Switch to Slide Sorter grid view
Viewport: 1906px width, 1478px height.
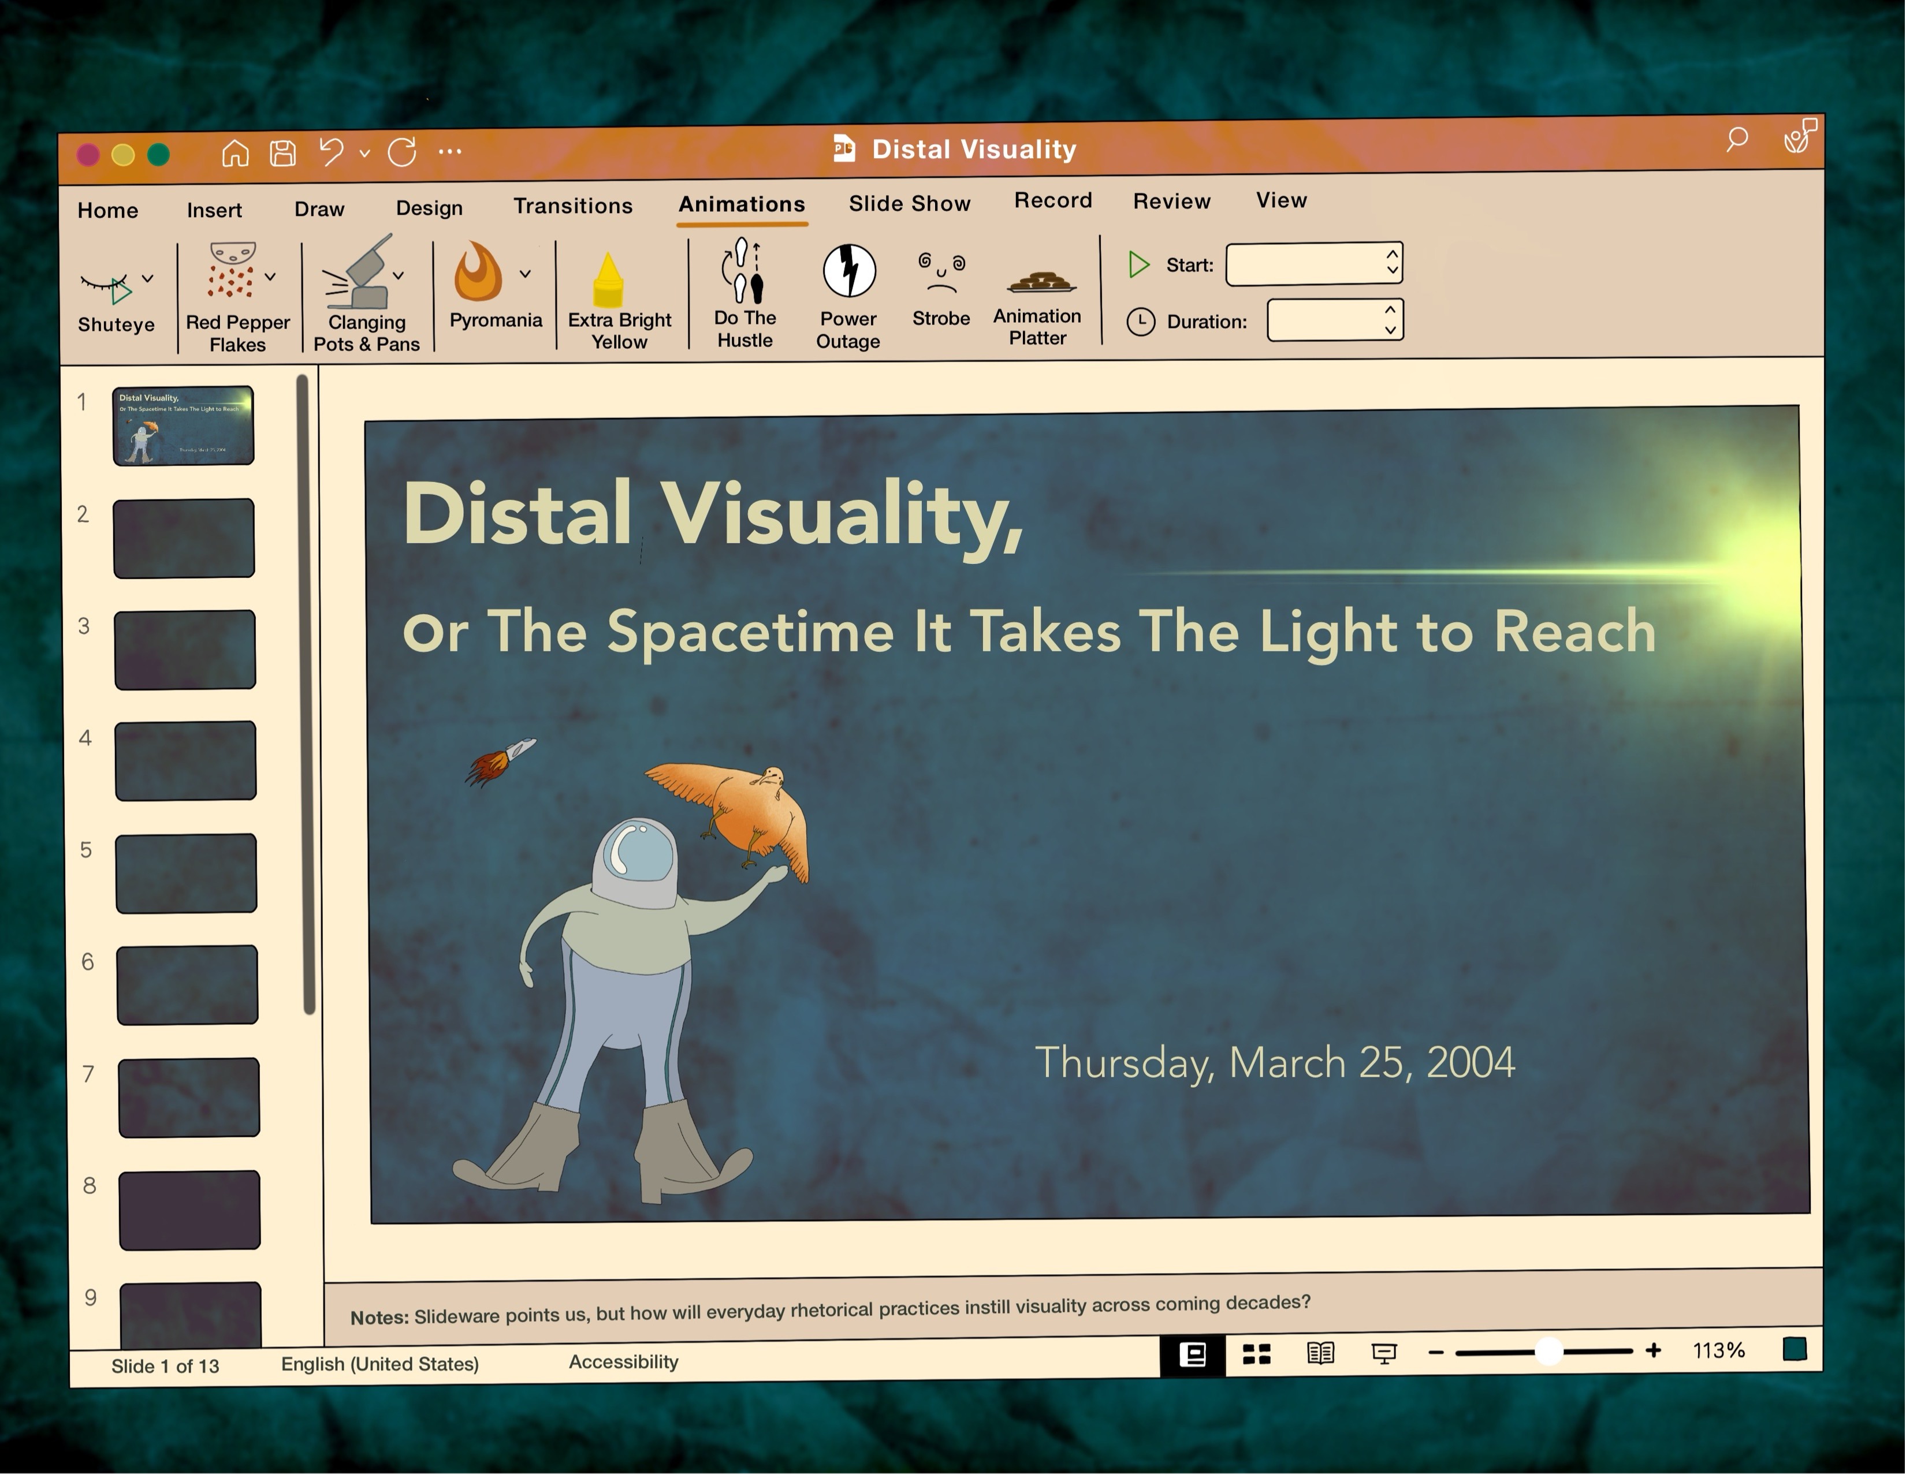coord(1256,1354)
